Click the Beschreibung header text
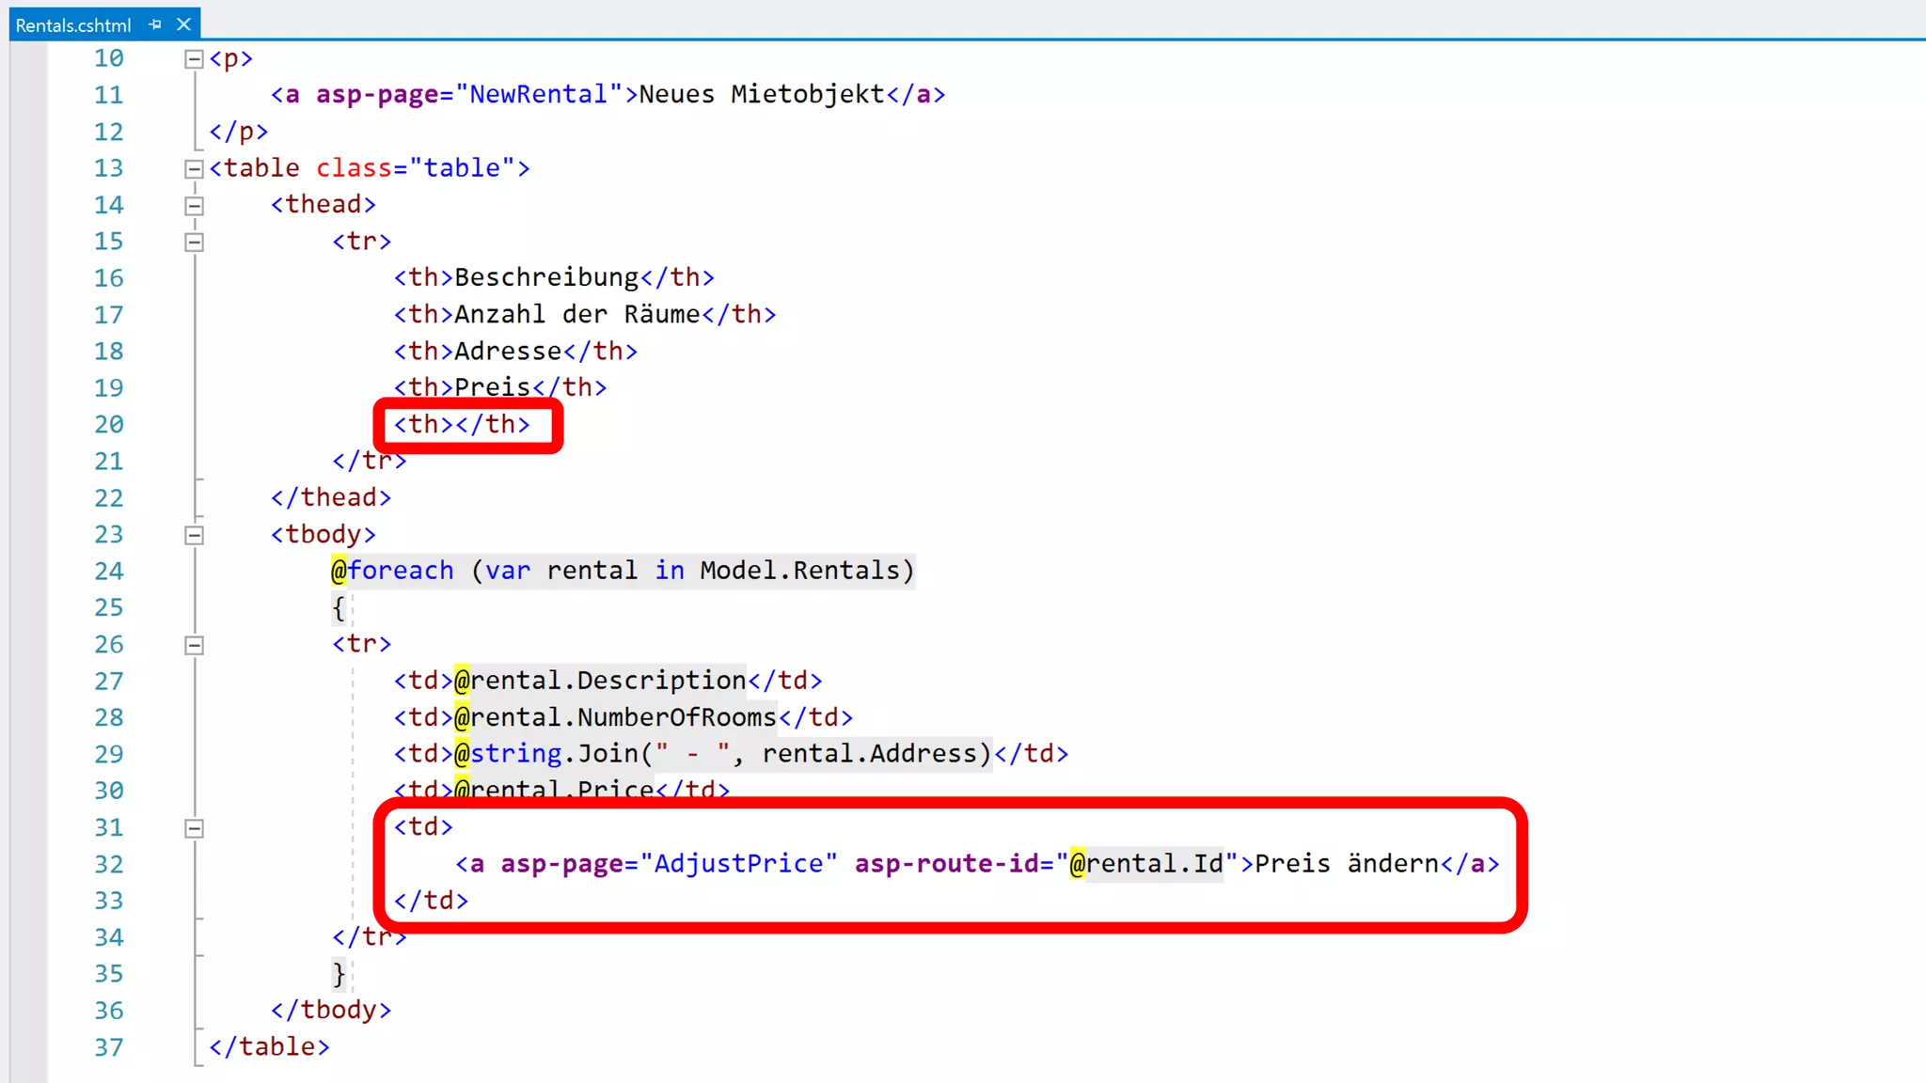 [x=546, y=278]
